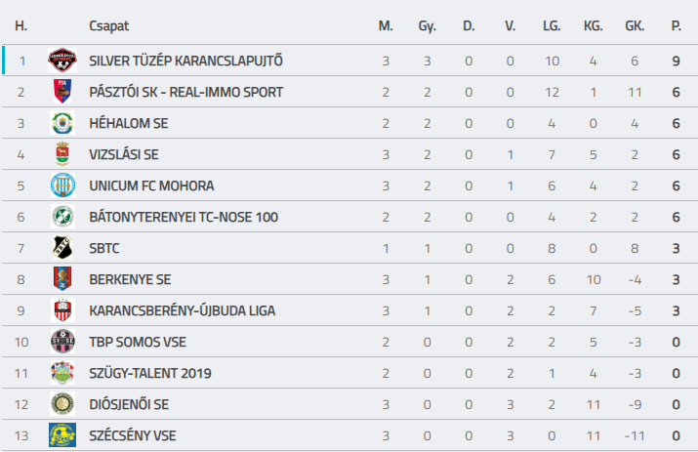Click the Pásztói SK team crest
Screen dimensions: 698x452
click(x=62, y=92)
